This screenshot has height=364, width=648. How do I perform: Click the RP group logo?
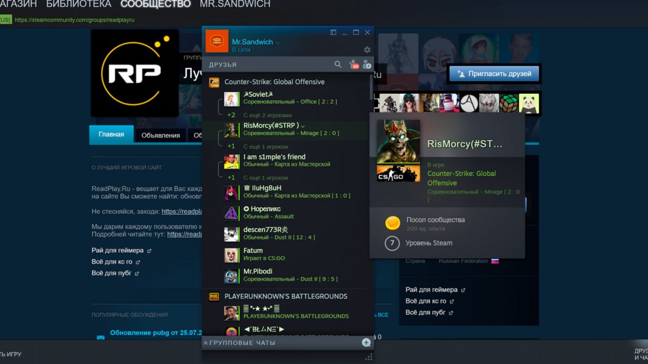pyautogui.click(x=134, y=73)
